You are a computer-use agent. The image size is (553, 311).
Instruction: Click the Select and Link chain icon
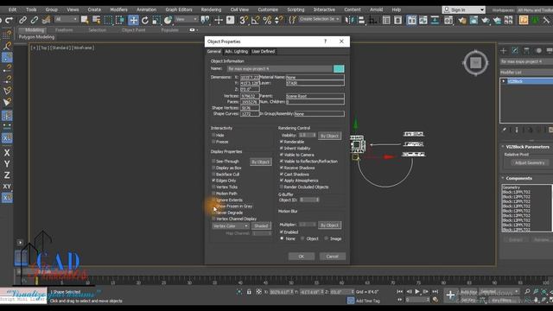coord(23,20)
